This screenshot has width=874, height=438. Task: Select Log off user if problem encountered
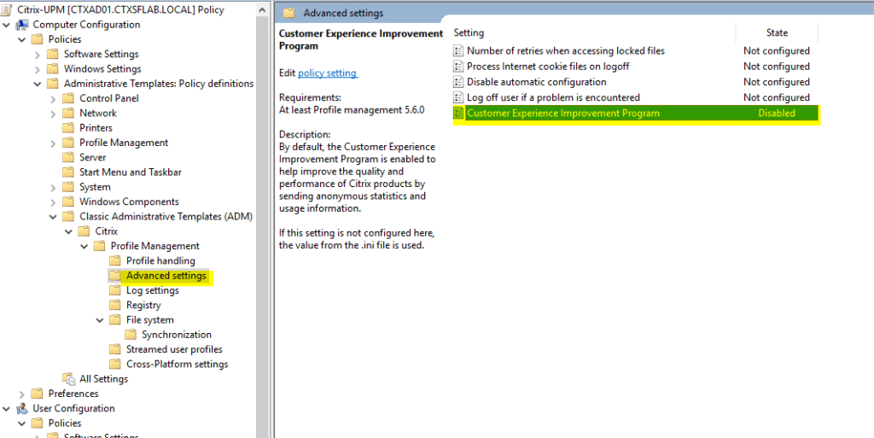pyautogui.click(x=553, y=97)
